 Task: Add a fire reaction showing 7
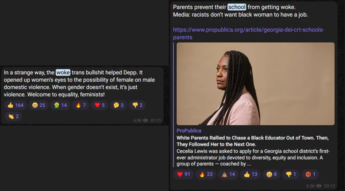click(x=80, y=105)
